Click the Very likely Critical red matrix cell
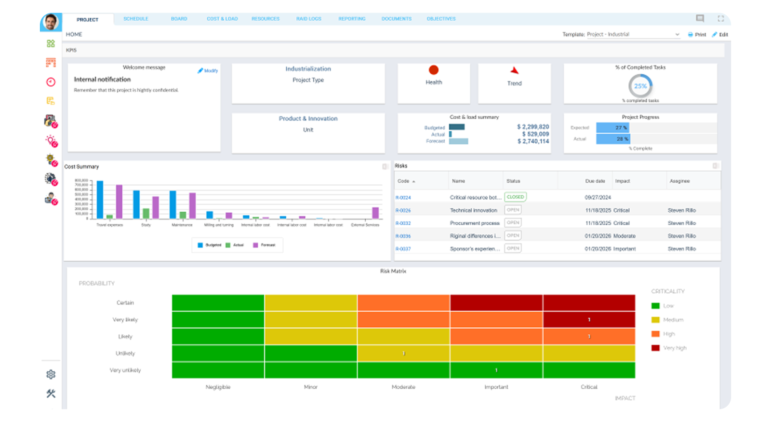 pyautogui.click(x=589, y=319)
